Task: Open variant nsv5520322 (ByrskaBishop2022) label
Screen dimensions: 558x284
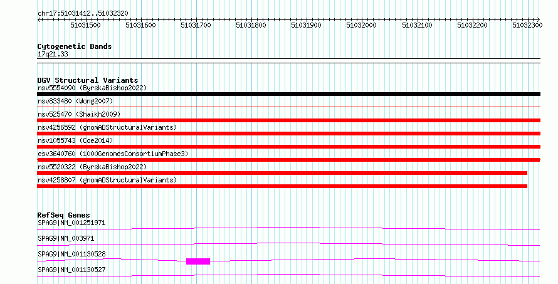Action: point(92,167)
